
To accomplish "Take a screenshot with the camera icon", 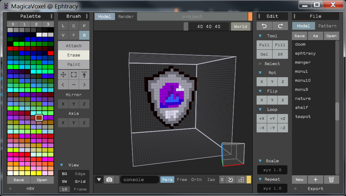I will pos(109,180).
